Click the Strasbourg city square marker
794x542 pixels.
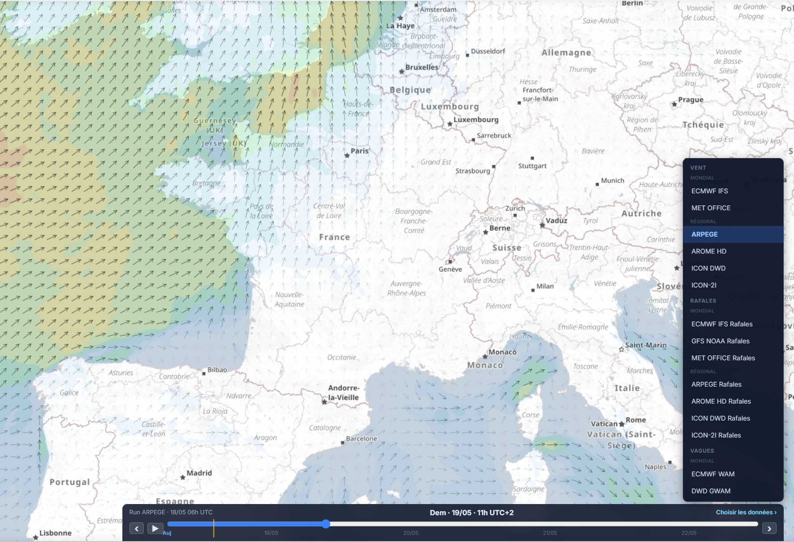tap(493, 167)
